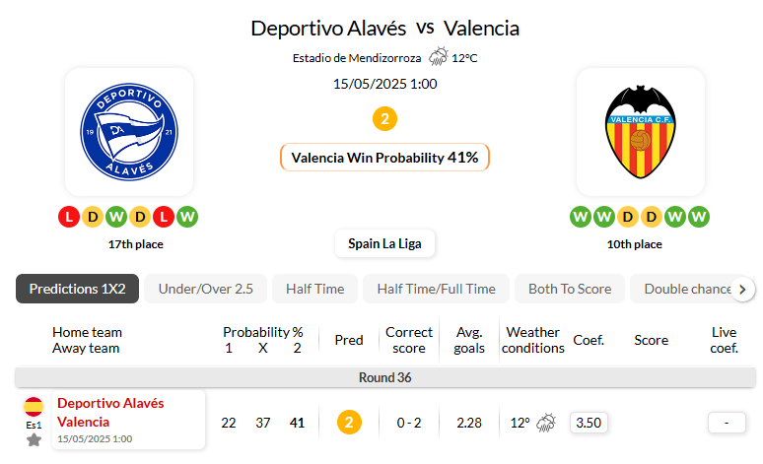Viewport: 763px width, 464px height.
Task: Open the Half Time/Full Time tab
Action: (x=437, y=289)
